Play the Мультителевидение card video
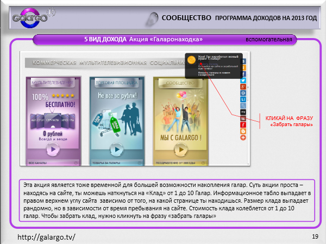Image resolution: width=326 pixels, height=244 pixels. pyautogui.click(x=53, y=149)
